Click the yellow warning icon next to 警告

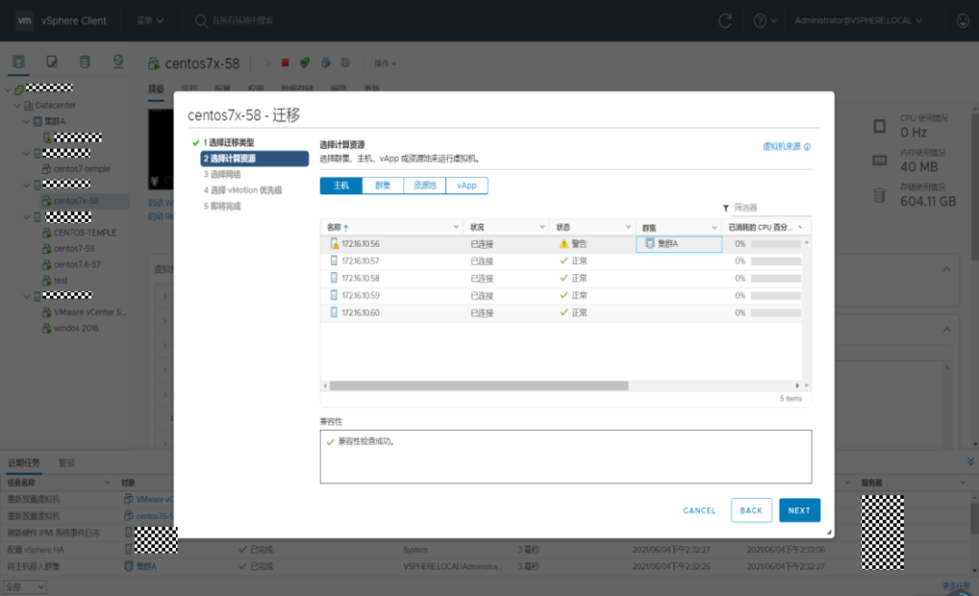coord(564,244)
